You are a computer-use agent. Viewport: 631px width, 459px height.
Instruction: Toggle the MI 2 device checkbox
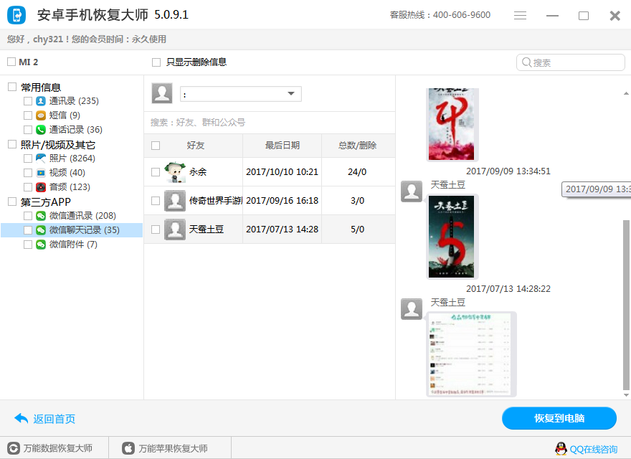(x=11, y=62)
